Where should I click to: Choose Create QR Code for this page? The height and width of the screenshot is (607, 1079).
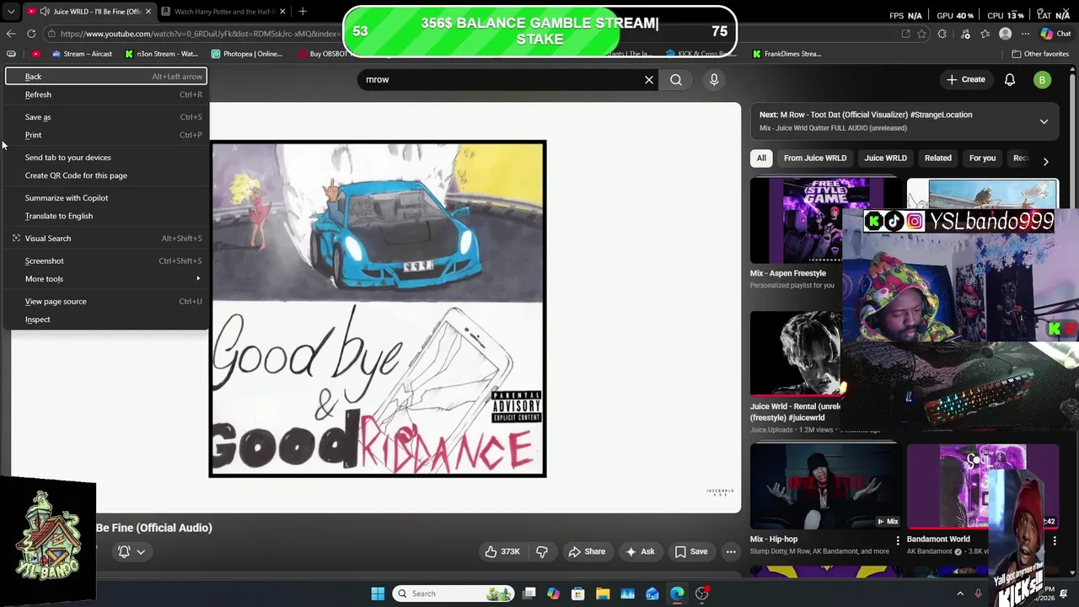pos(105,175)
